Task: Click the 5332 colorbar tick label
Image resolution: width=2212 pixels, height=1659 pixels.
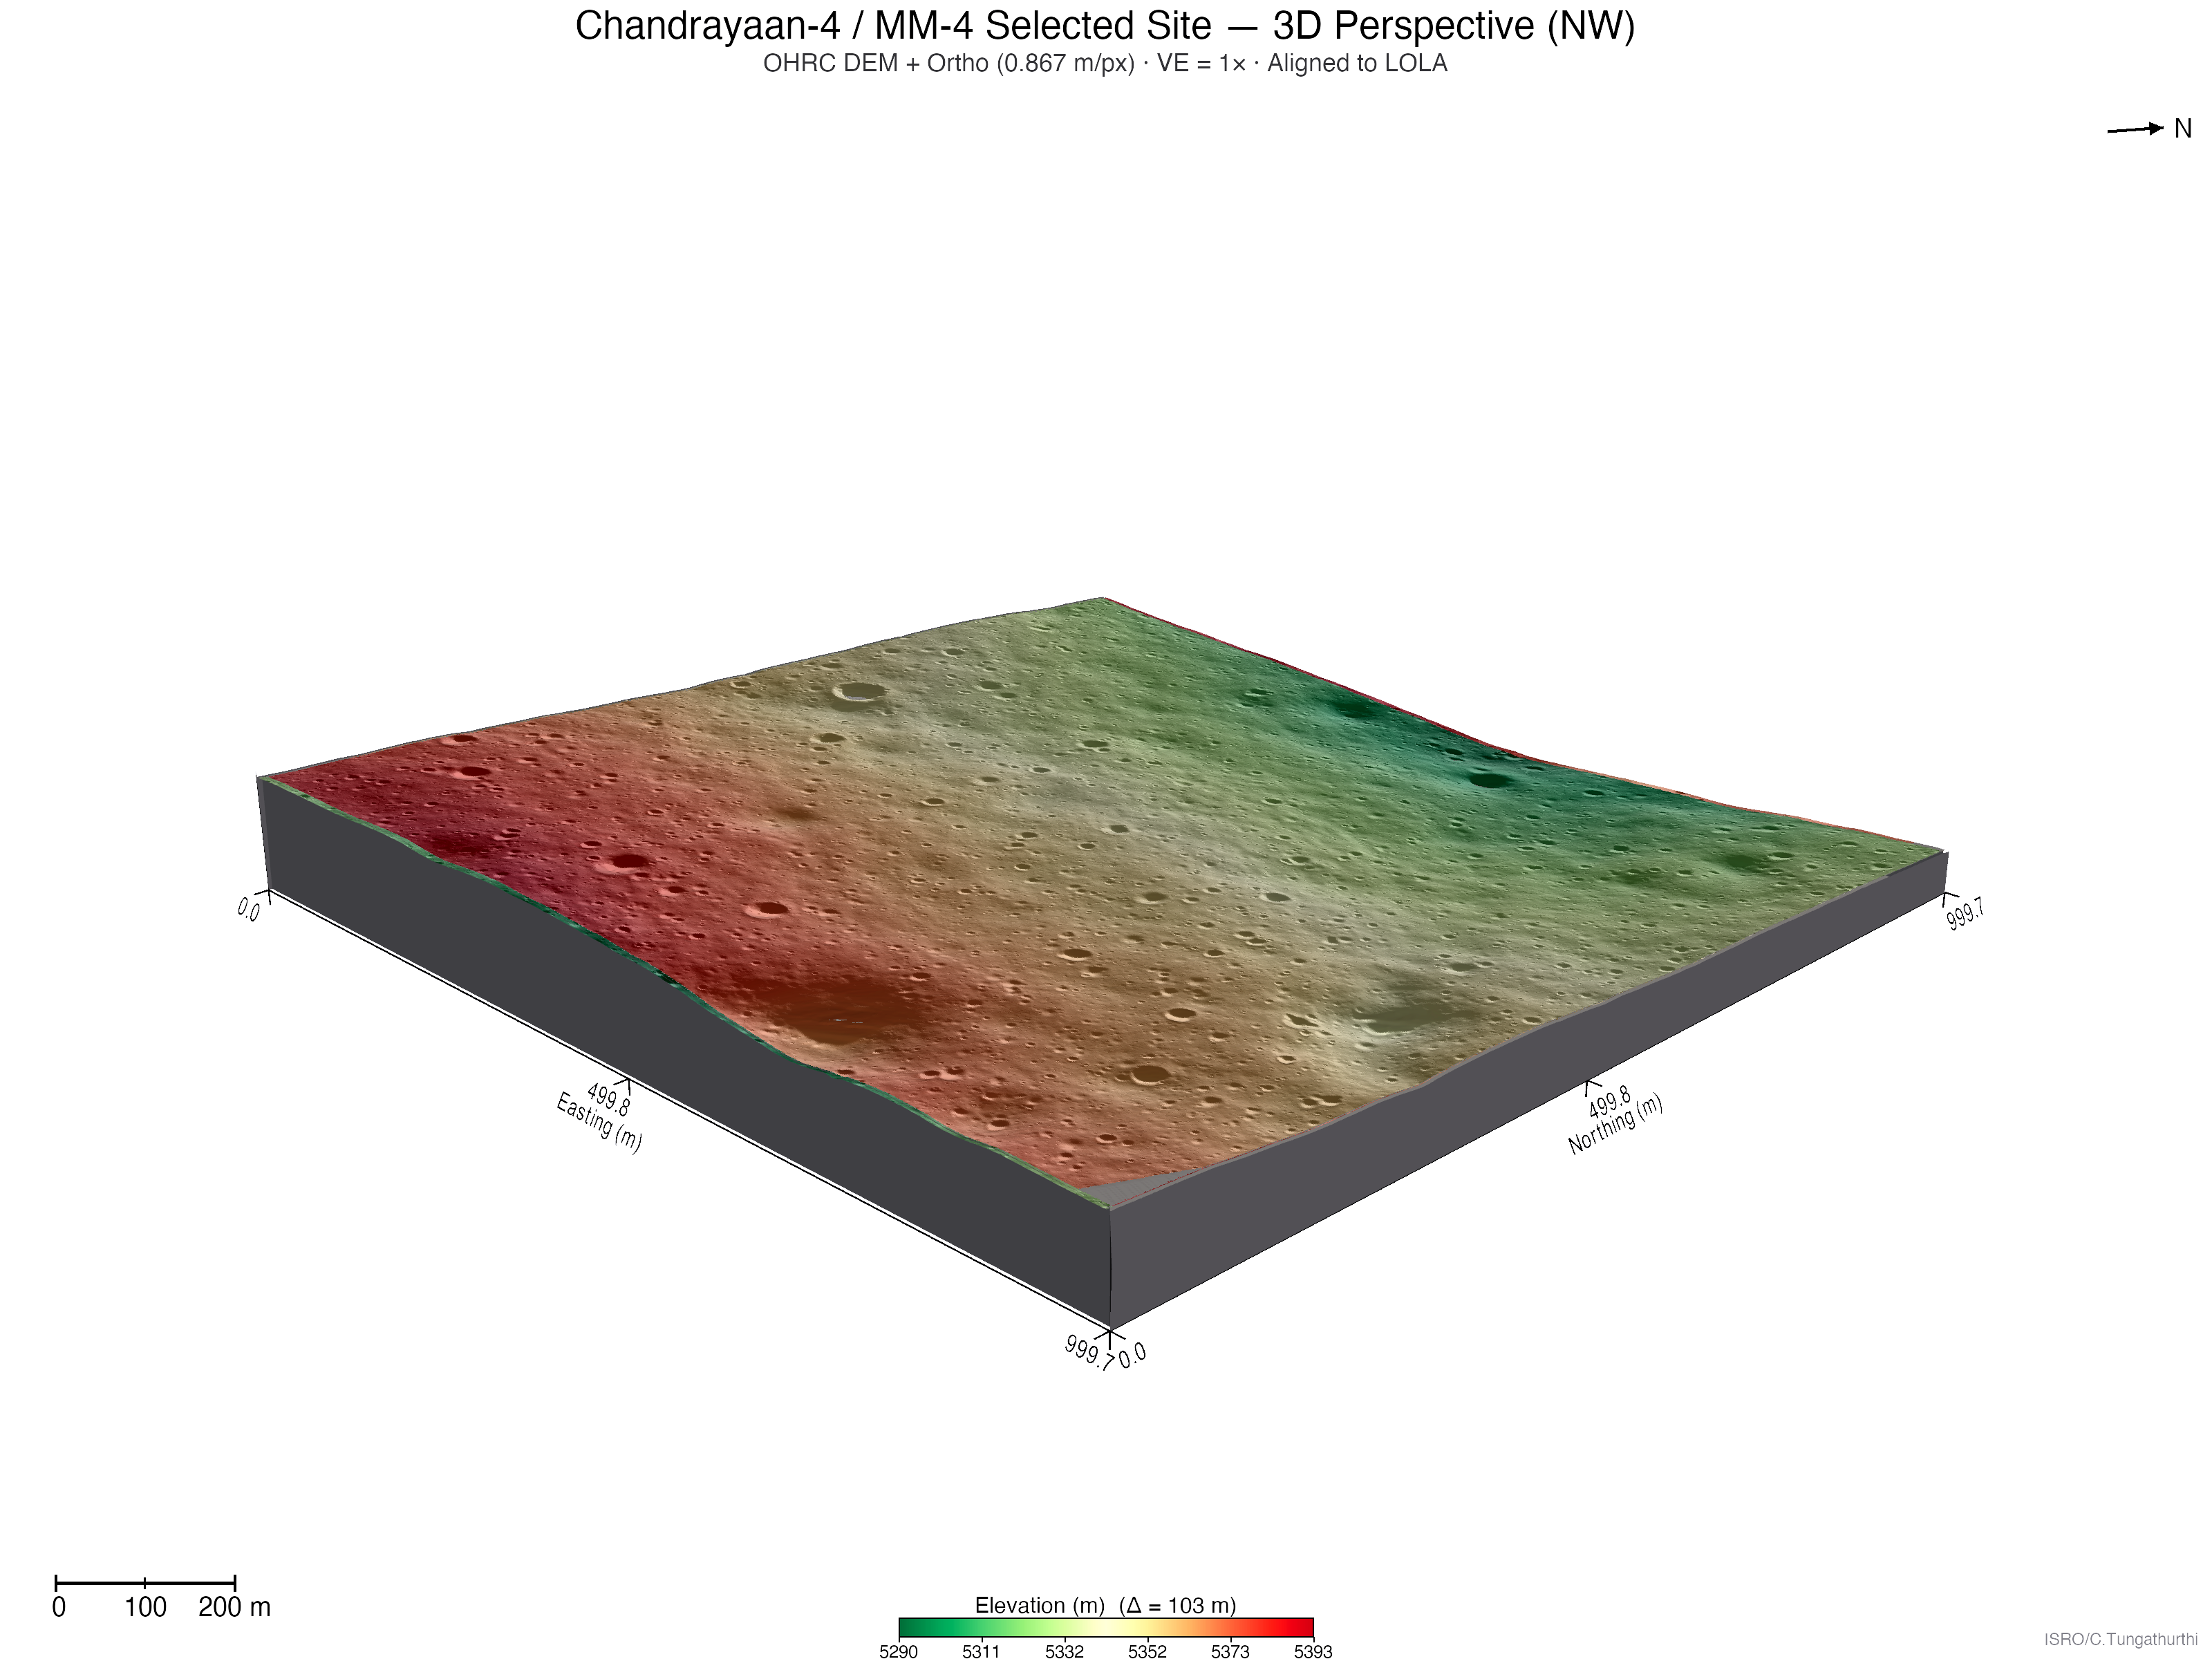Action: pos(1064,1651)
